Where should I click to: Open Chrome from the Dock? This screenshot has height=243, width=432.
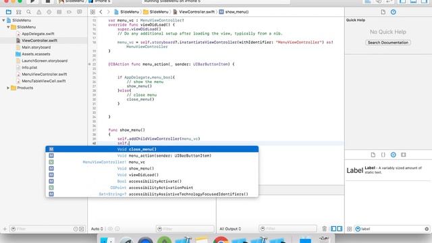221,240
